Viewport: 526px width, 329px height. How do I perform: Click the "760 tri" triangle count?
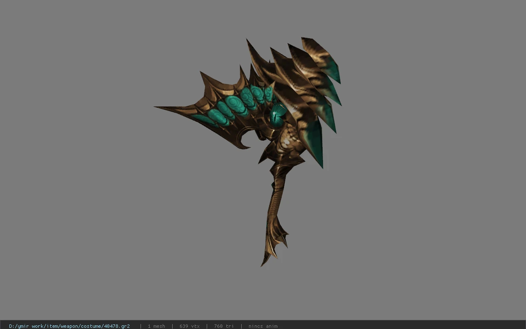click(x=224, y=326)
